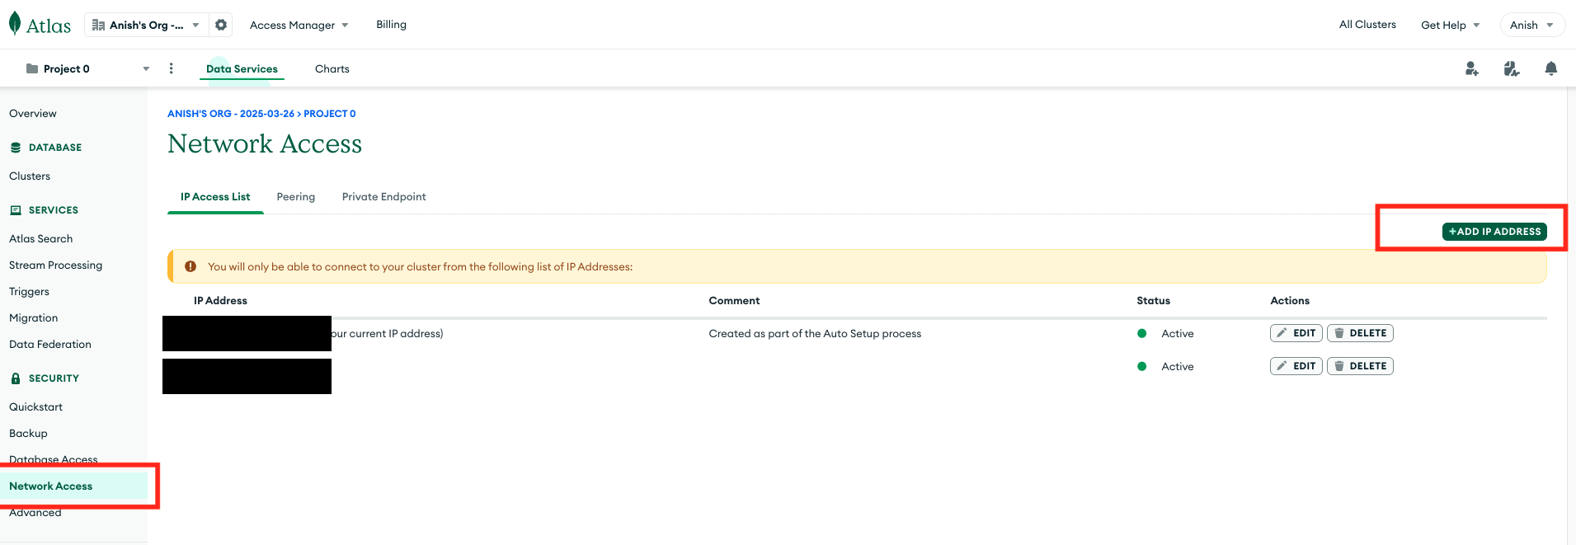1576x545 pixels.
Task: Expand the Anish's Org organization dropdown
Action: [x=146, y=25]
